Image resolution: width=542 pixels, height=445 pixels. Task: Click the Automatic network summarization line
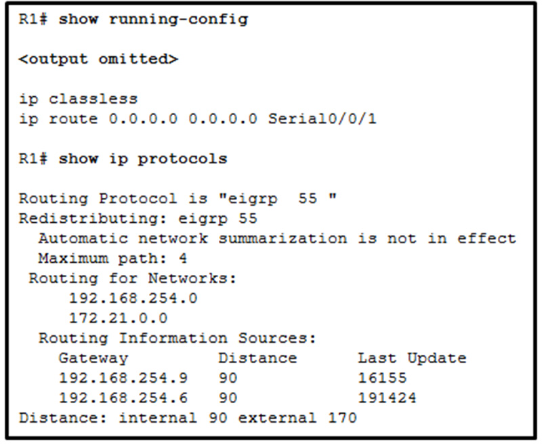point(277,238)
